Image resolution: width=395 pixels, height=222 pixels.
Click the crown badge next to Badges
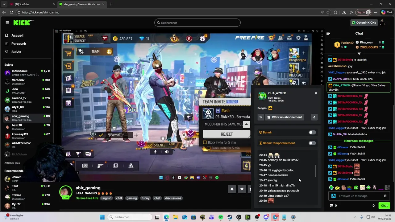click(270, 108)
